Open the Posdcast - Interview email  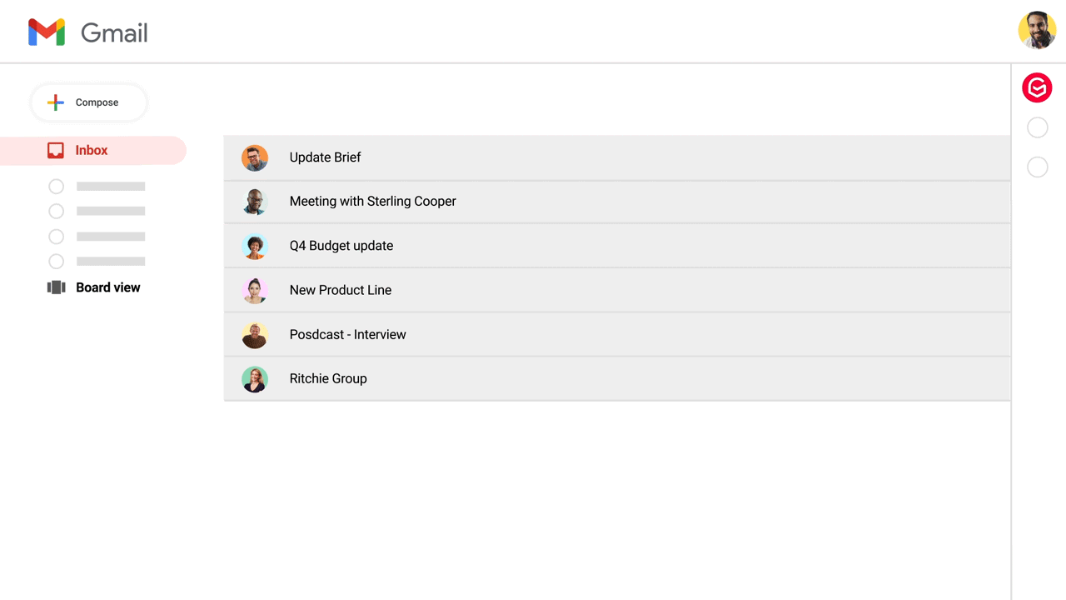347,335
